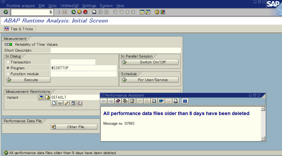Click the Switch On/Off button

coord(150,62)
